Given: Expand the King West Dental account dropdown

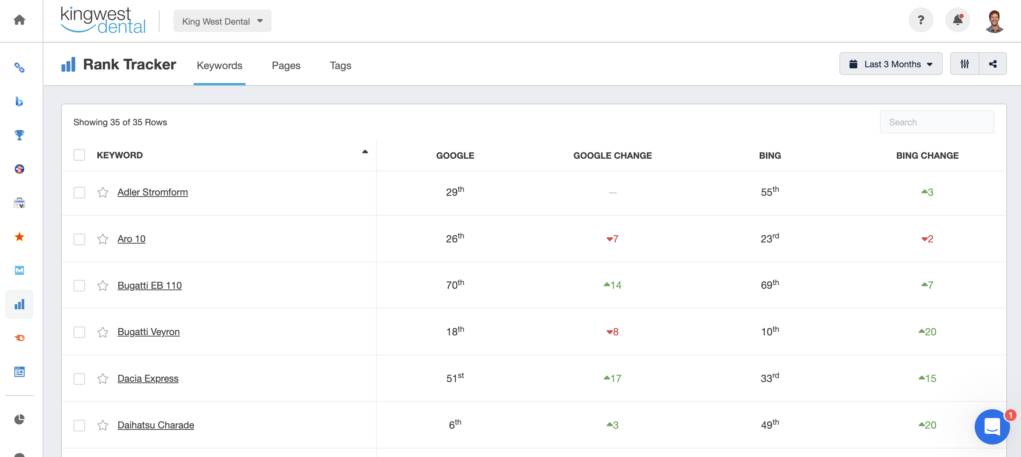Looking at the screenshot, I should 222,21.
